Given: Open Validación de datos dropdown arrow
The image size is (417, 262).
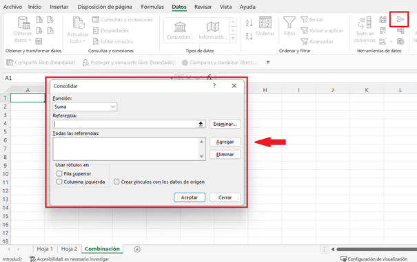Looking at the screenshot, I should click(391, 41).
